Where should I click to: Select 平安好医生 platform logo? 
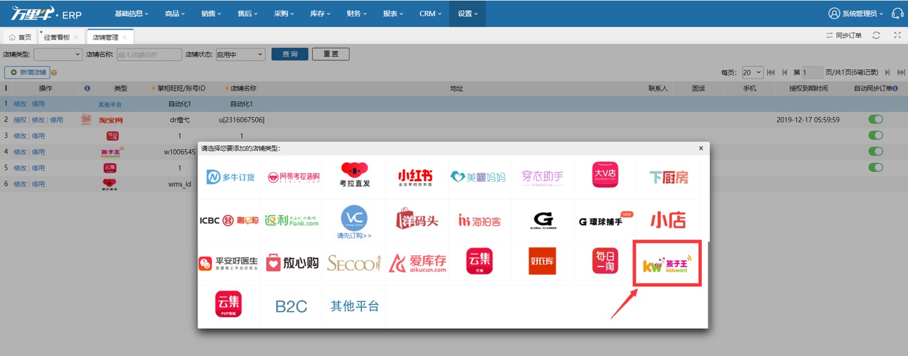(228, 263)
